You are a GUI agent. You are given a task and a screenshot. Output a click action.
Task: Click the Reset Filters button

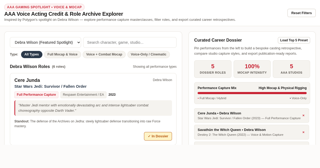click(x=302, y=13)
